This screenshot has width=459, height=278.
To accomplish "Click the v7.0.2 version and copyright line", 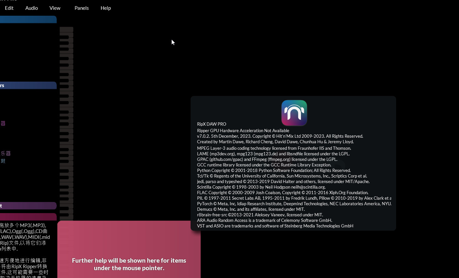I will tap(280, 136).
